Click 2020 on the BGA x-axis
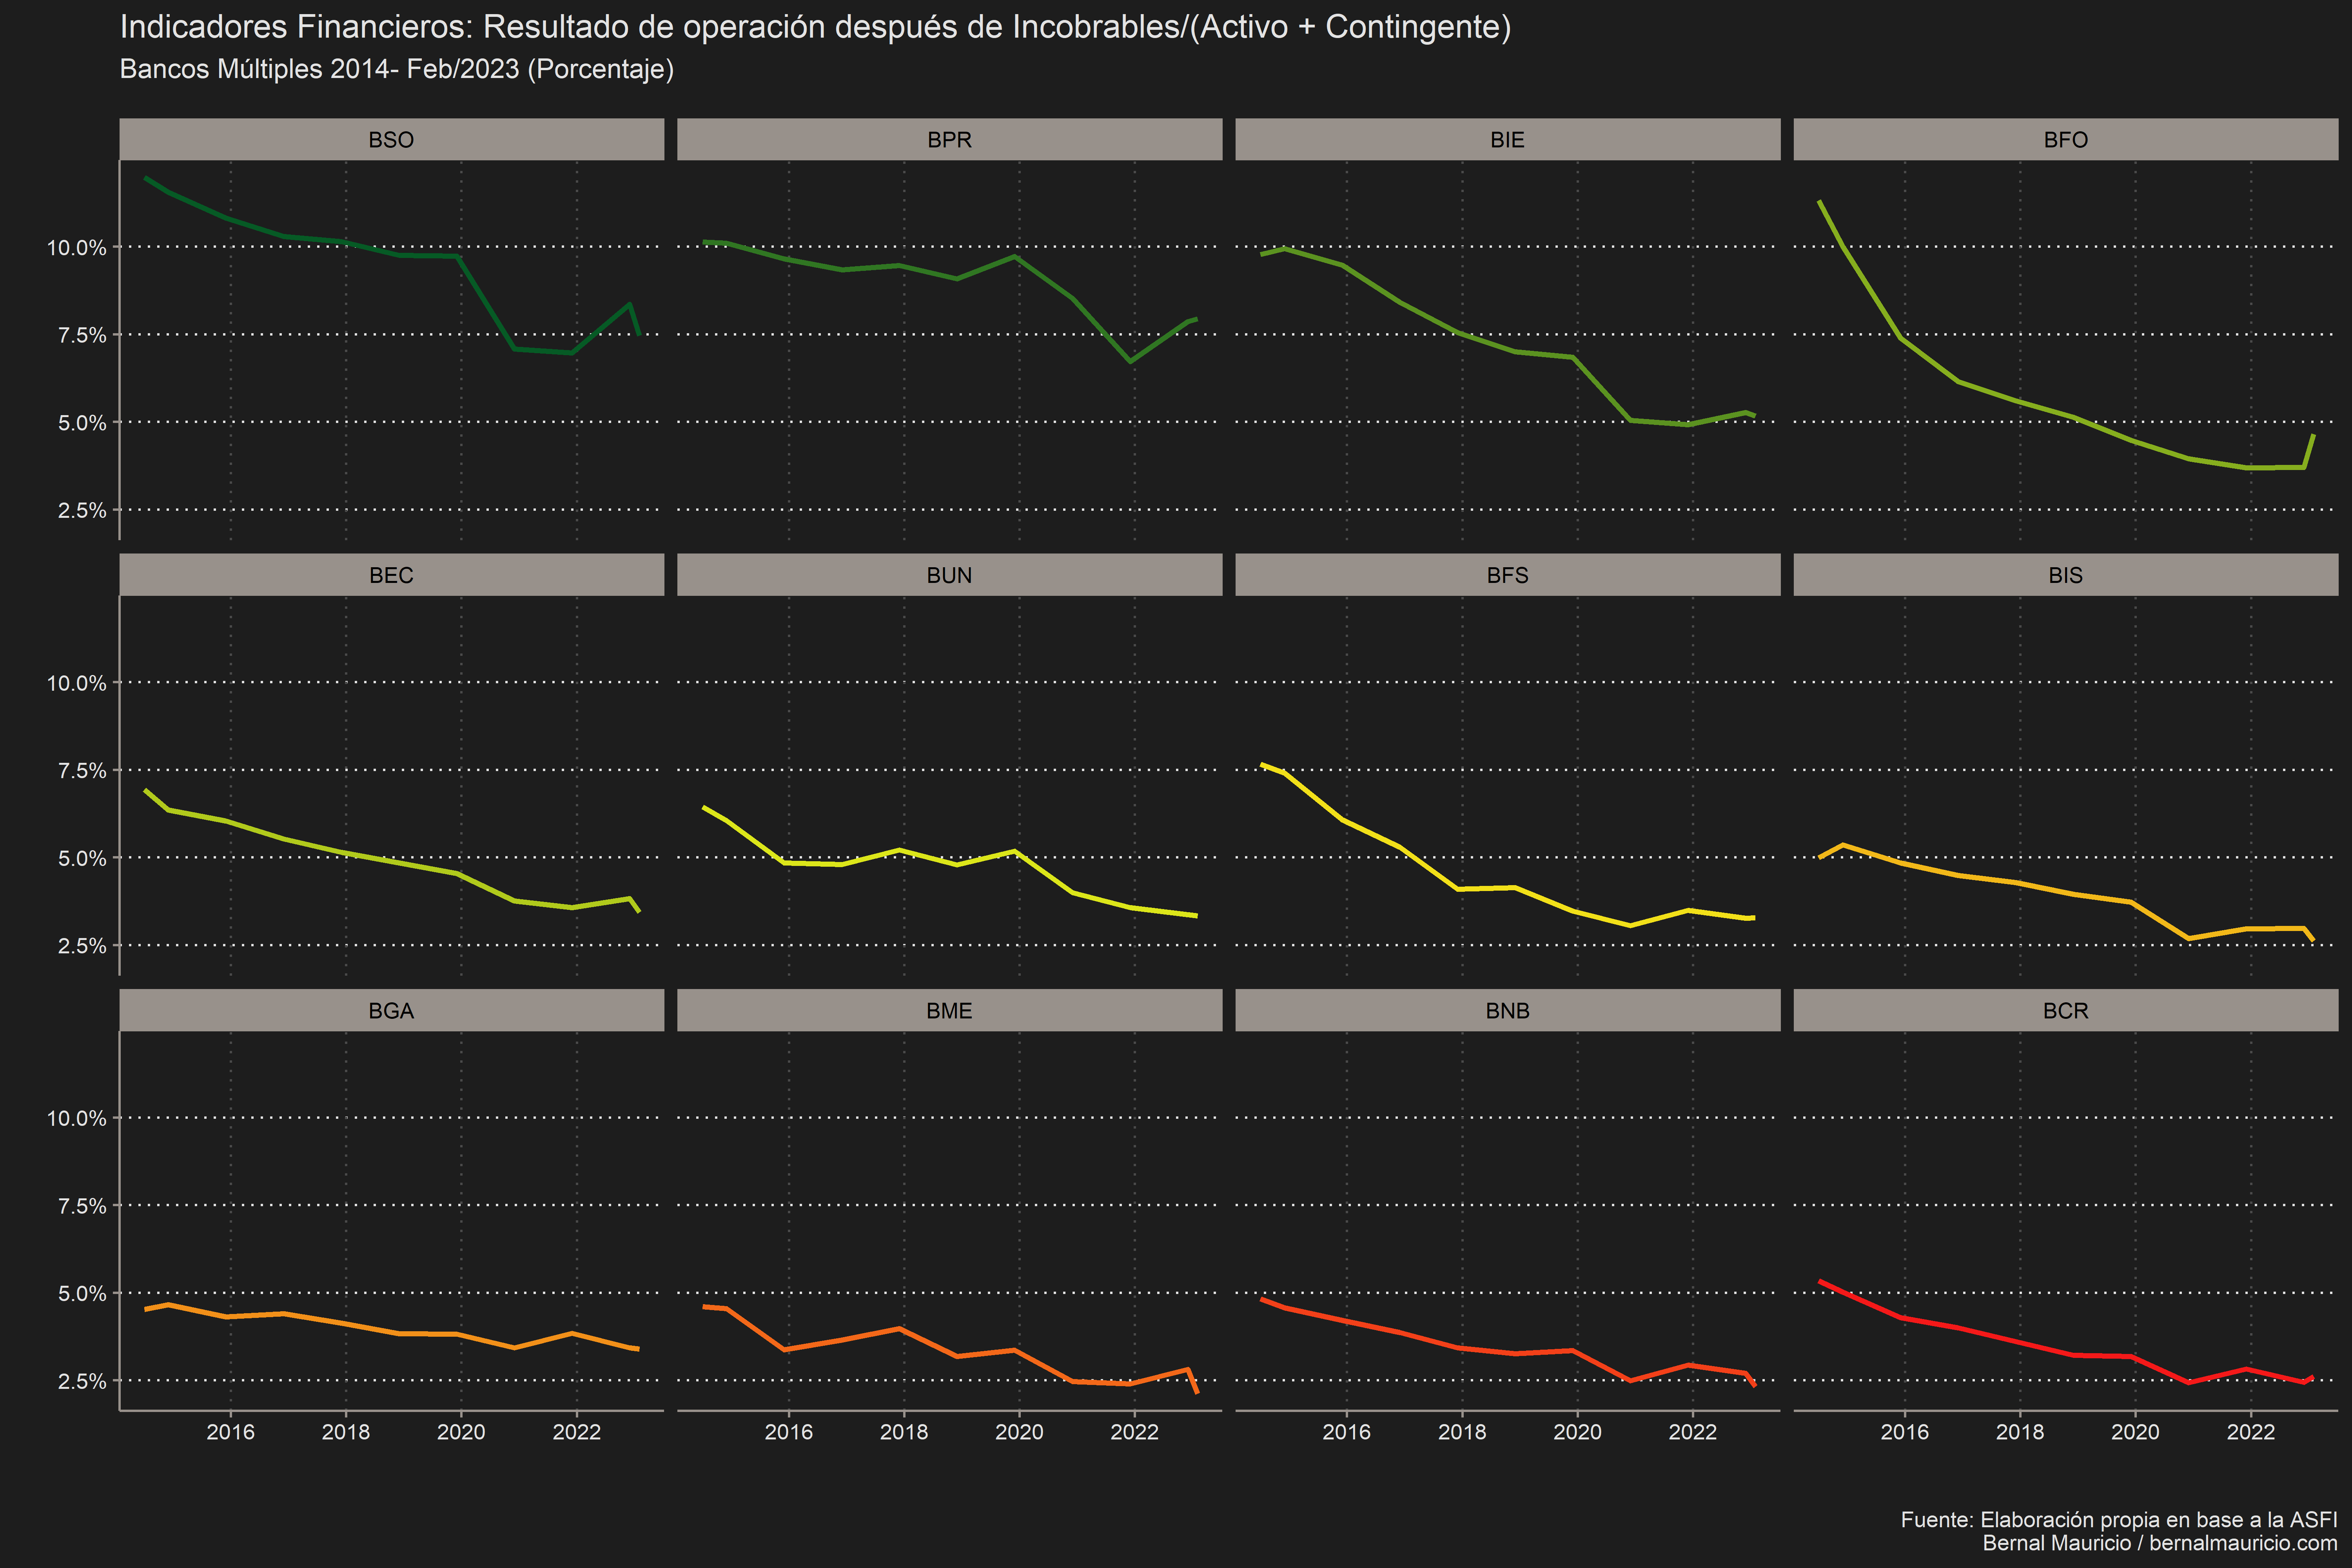 [x=461, y=1432]
